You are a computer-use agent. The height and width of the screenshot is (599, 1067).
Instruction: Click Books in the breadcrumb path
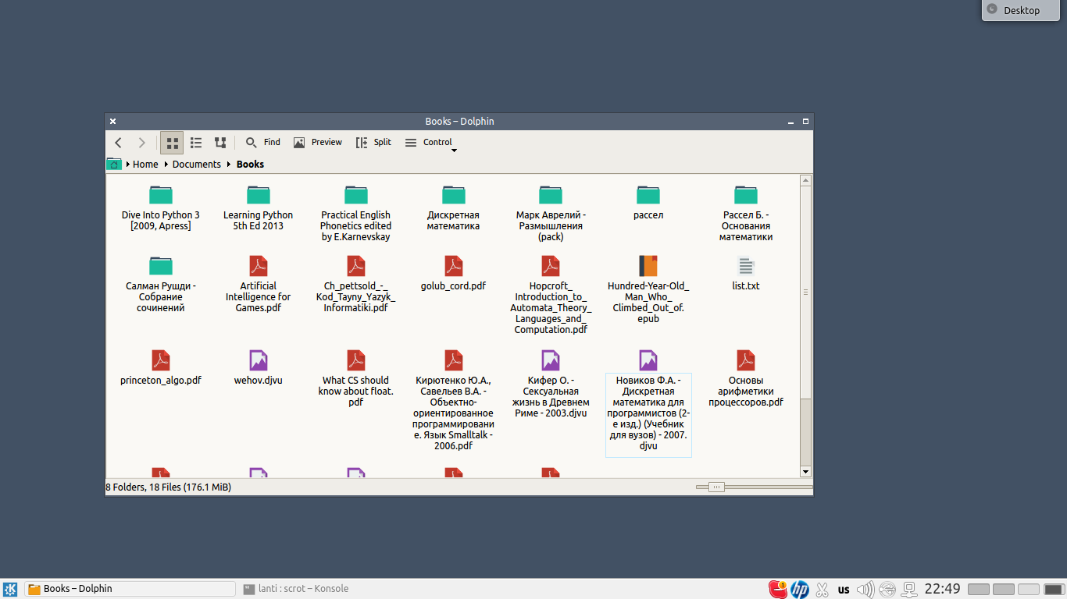tap(250, 165)
